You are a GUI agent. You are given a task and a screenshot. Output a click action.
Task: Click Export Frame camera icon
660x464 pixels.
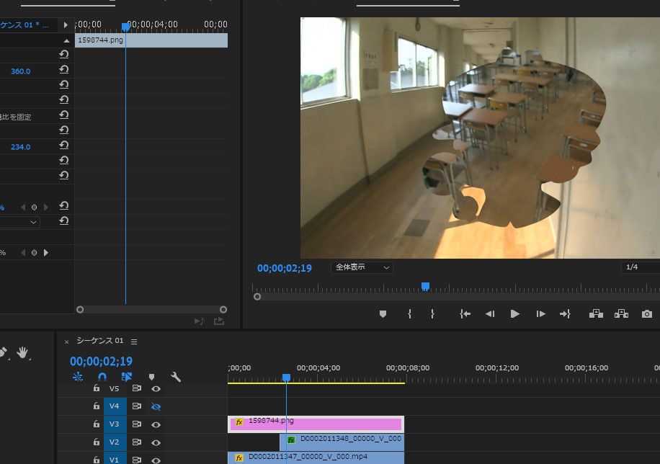pyautogui.click(x=646, y=314)
